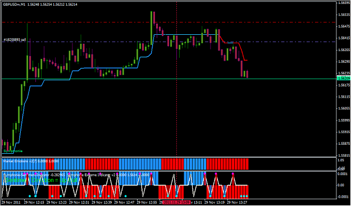351x206 pixels.
Task: Select the red dash-dot horizontal line
Action: tap(169, 22)
